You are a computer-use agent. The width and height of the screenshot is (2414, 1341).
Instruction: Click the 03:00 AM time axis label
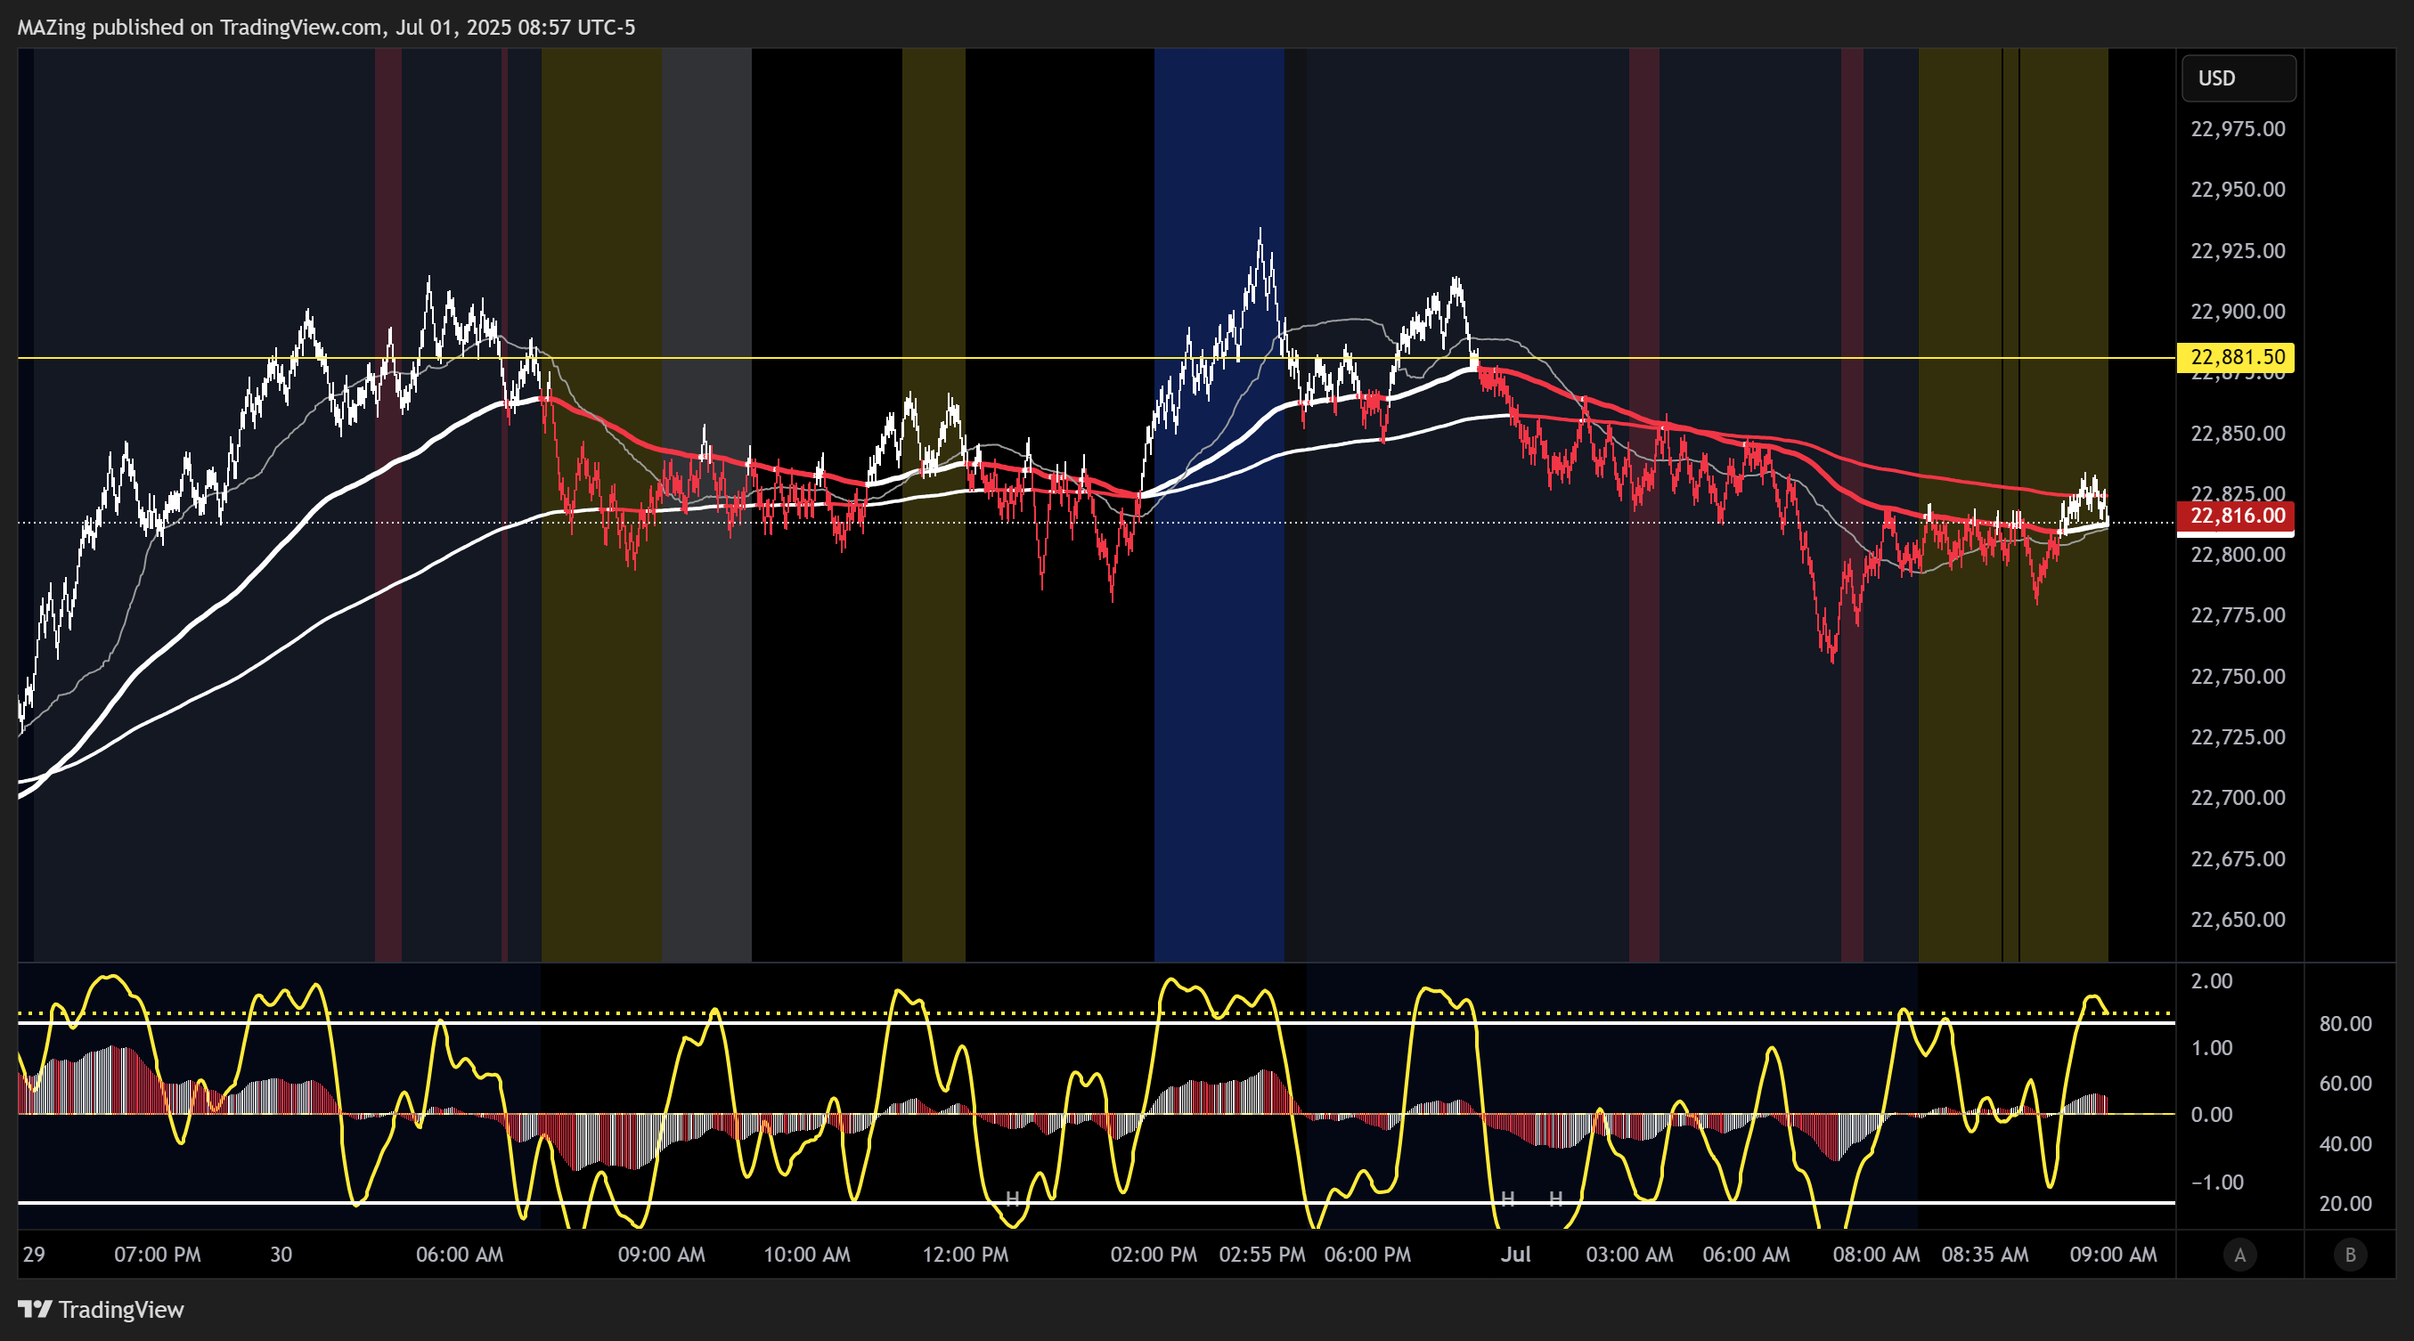(x=1628, y=1255)
